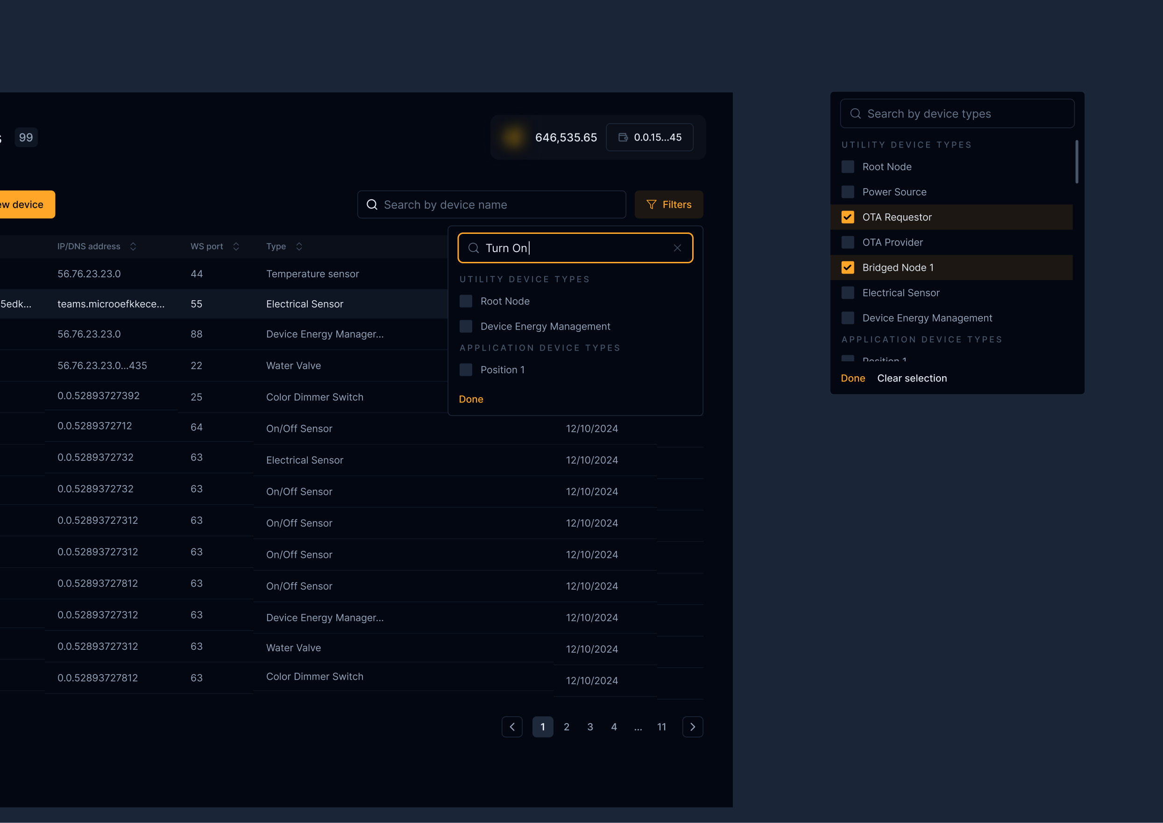Go to page 2
The width and height of the screenshot is (1163, 823).
tap(566, 726)
